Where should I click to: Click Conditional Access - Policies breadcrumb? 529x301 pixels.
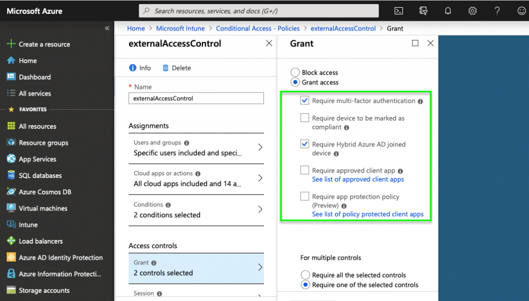(257, 28)
